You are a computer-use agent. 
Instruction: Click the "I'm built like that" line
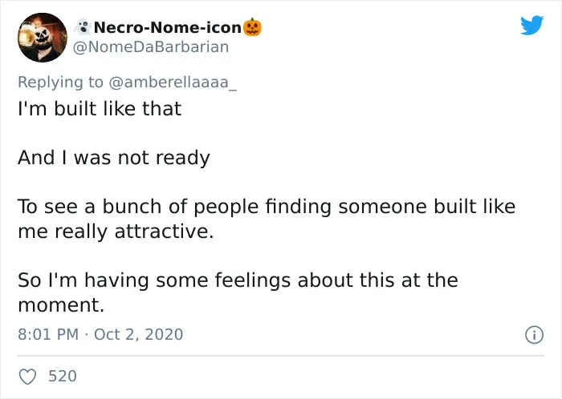coord(100,109)
